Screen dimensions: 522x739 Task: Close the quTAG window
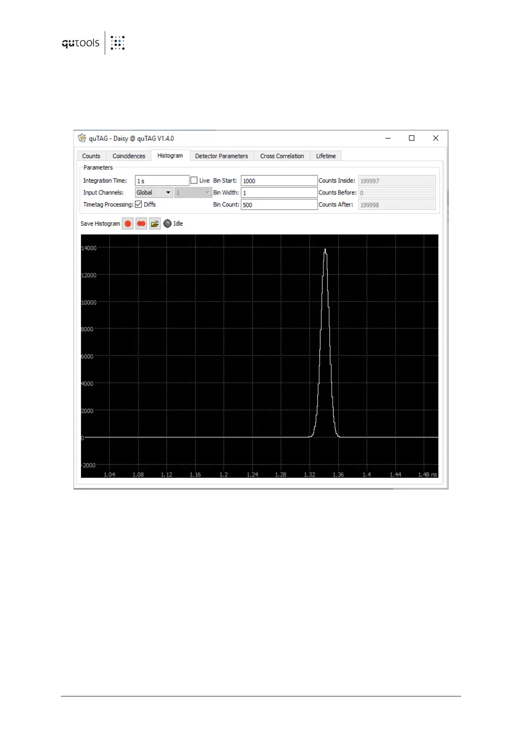tap(436, 138)
